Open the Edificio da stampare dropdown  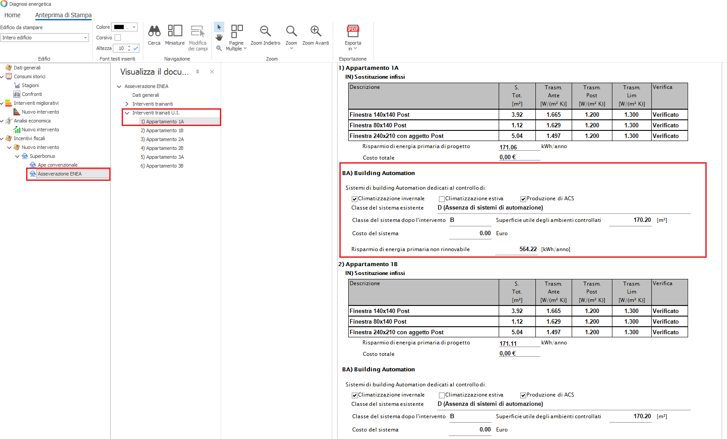click(x=85, y=38)
